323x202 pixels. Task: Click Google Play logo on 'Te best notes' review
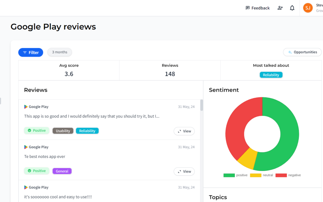coord(26,147)
